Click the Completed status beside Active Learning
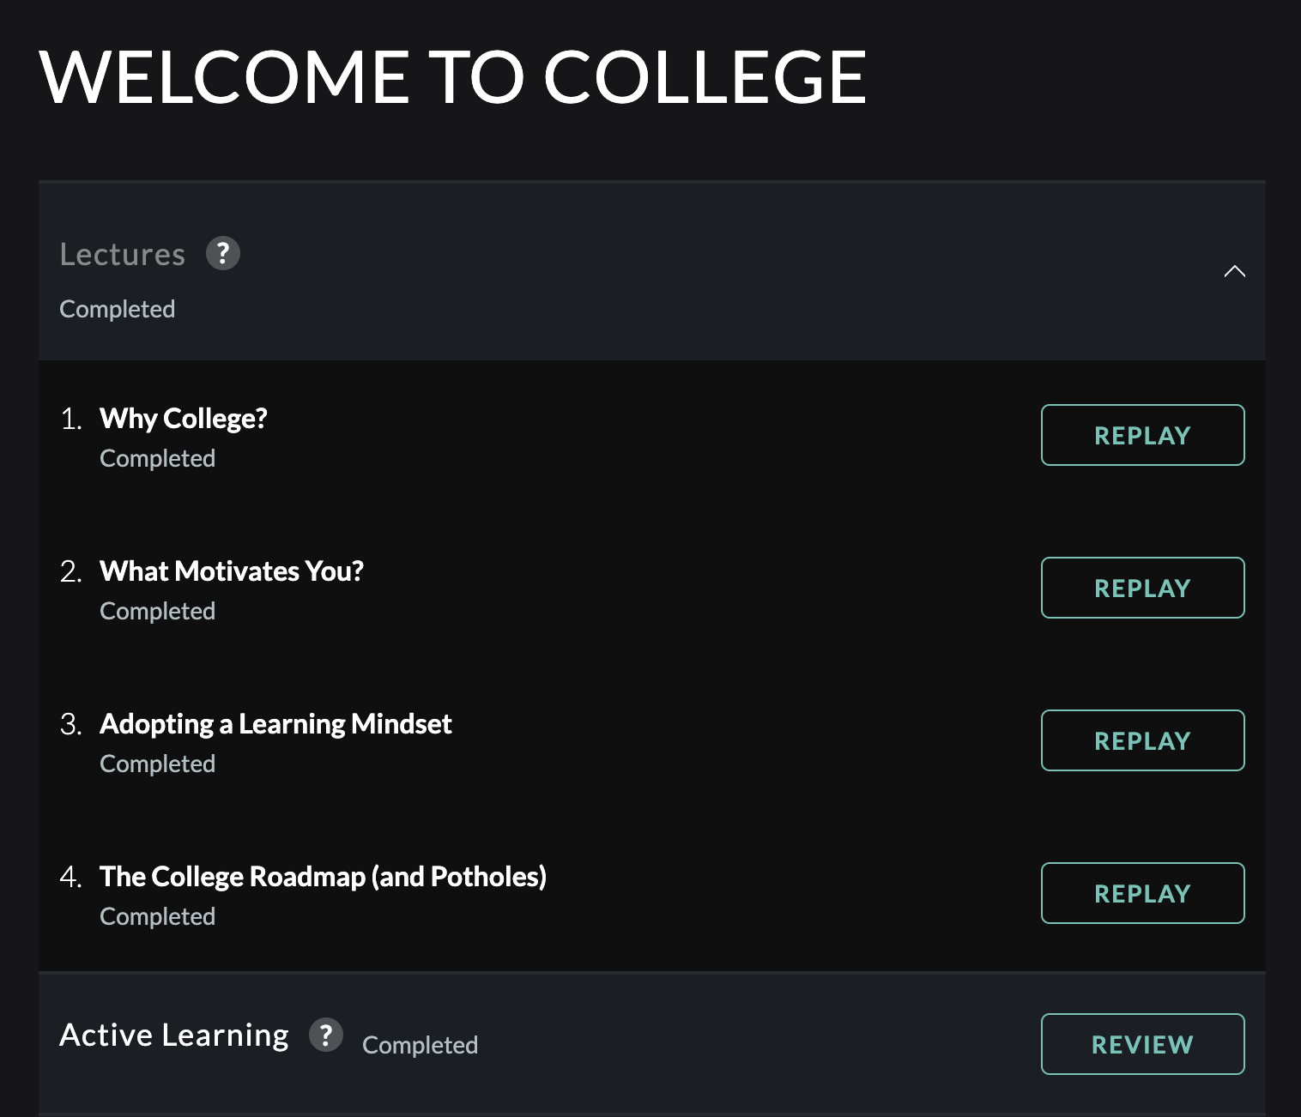The height and width of the screenshot is (1117, 1301). tap(420, 1045)
